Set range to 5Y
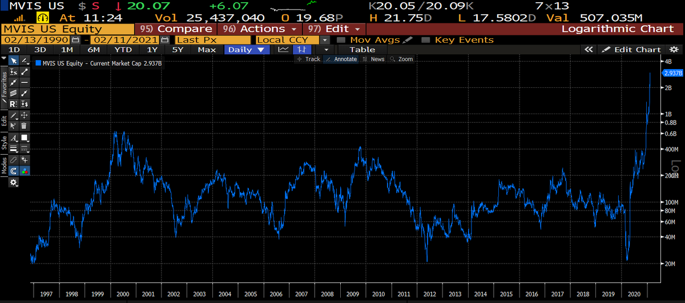This screenshot has width=685, height=303. tap(178, 50)
